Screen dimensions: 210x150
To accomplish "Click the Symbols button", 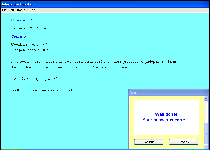I will coord(183,142).
